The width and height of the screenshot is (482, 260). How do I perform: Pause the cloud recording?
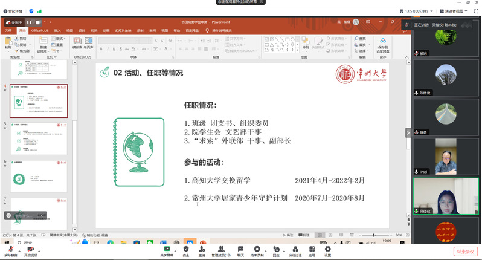(29, 22)
